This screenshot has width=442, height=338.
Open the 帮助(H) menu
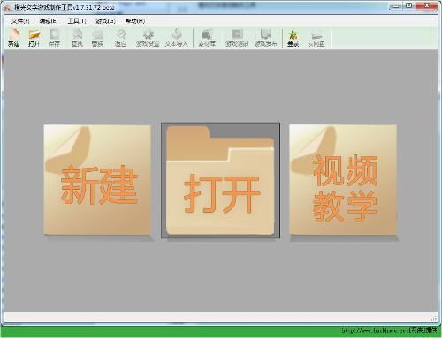[135, 21]
